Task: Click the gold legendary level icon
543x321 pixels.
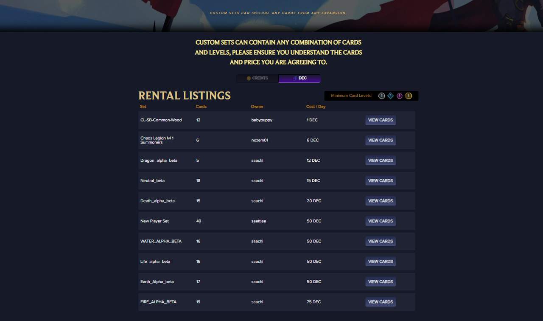Action: click(x=409, y=96)
